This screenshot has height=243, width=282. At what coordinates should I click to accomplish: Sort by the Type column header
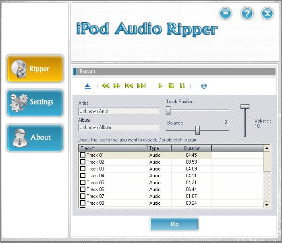click(159, 148)
